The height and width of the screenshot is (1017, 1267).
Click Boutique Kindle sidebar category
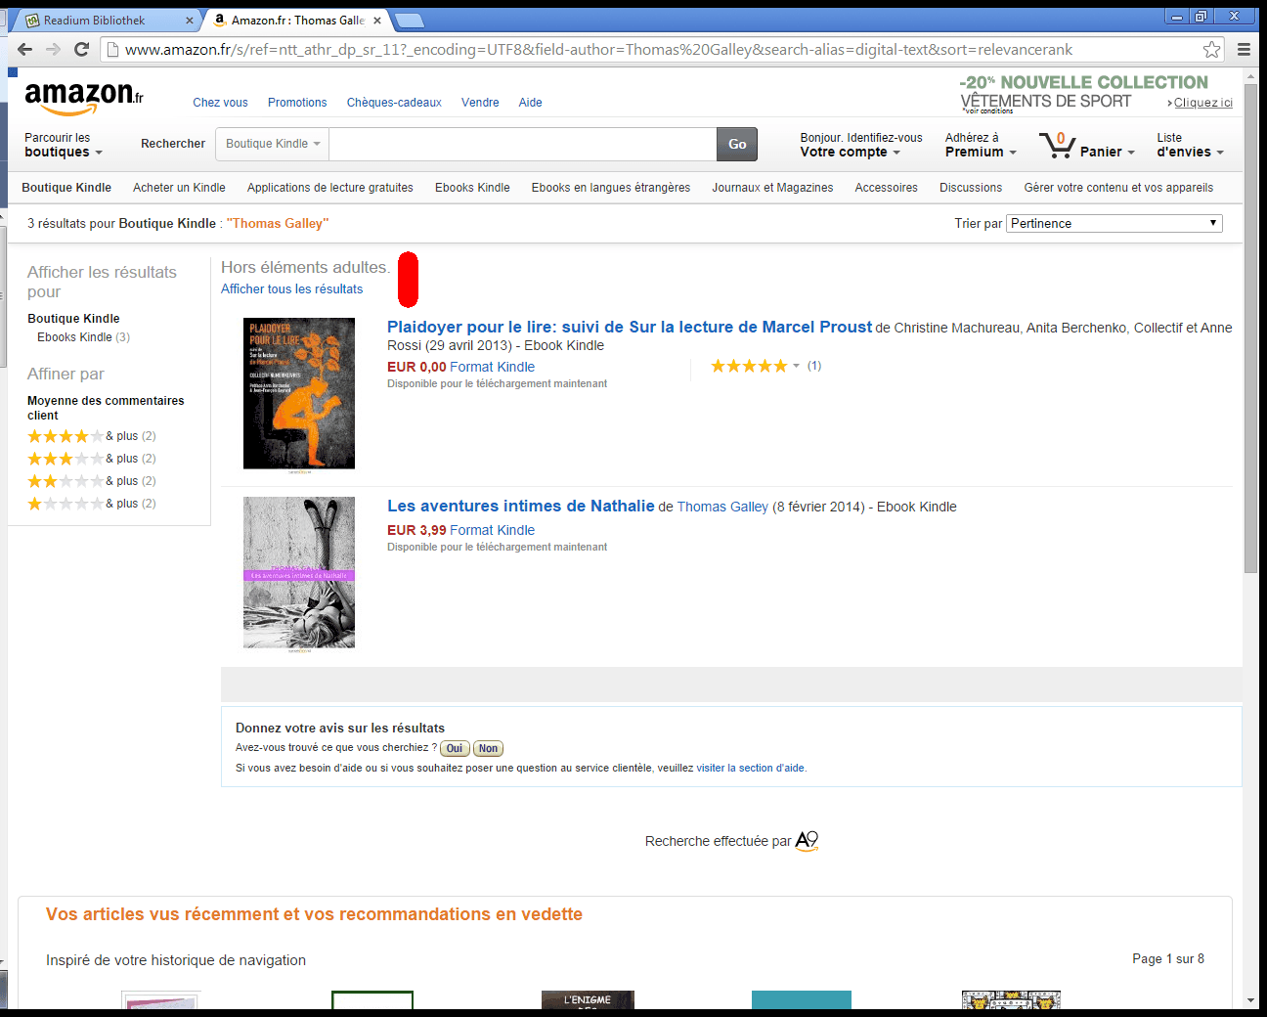point(73,319)
